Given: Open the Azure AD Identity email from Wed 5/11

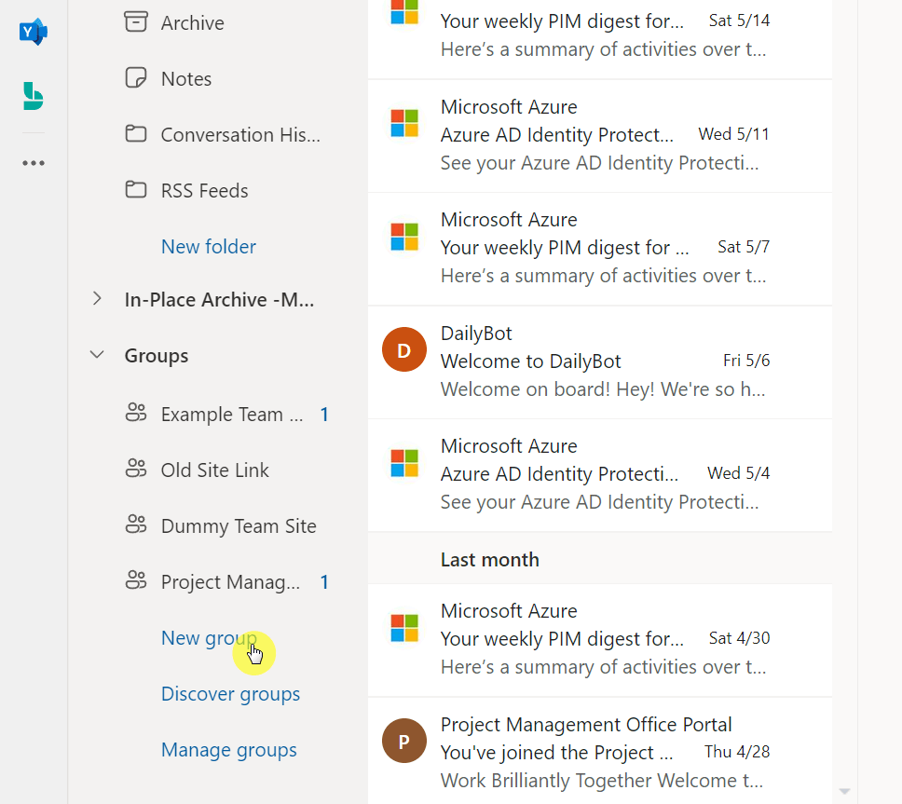Looking at the screenshot, I should (x=600, y=136).
